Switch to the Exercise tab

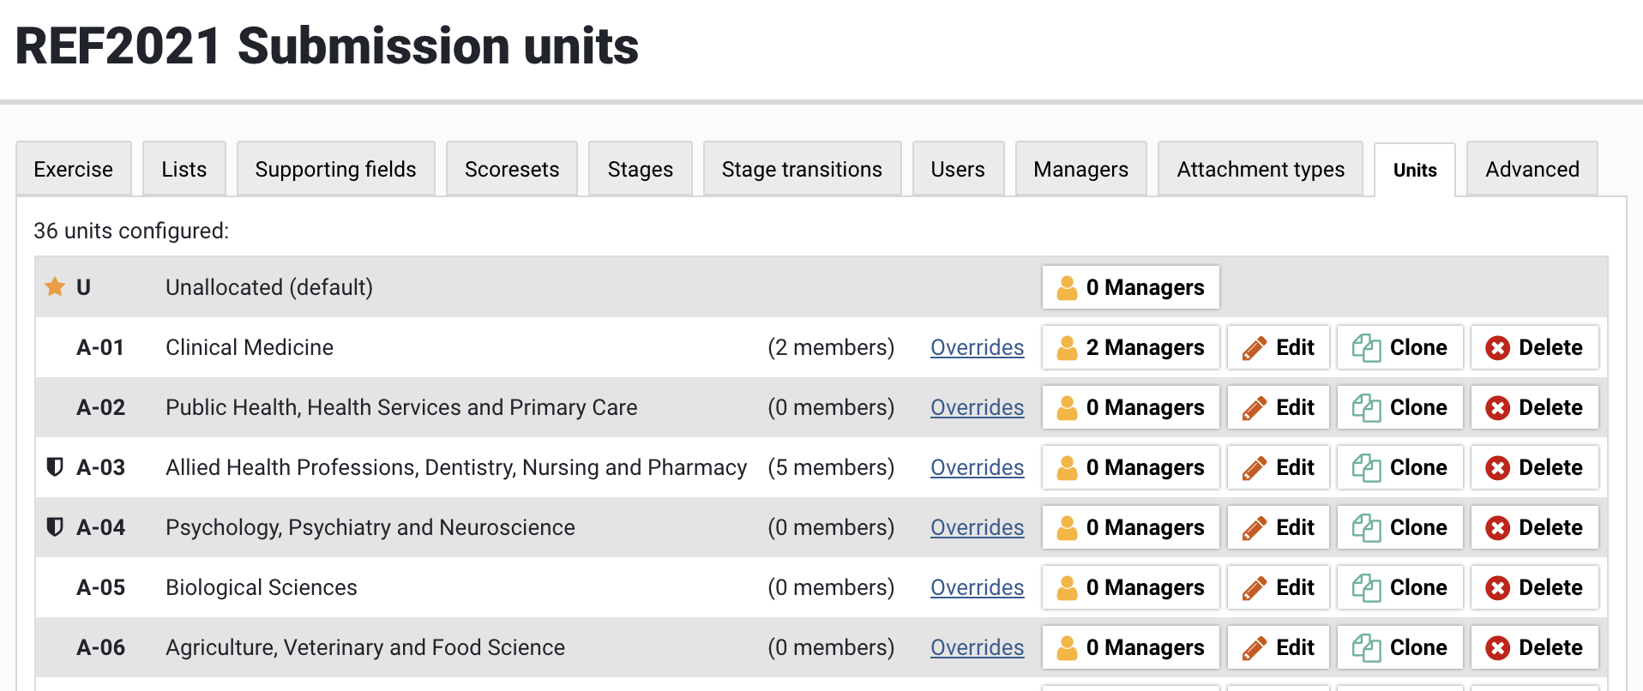coord(74,170)
